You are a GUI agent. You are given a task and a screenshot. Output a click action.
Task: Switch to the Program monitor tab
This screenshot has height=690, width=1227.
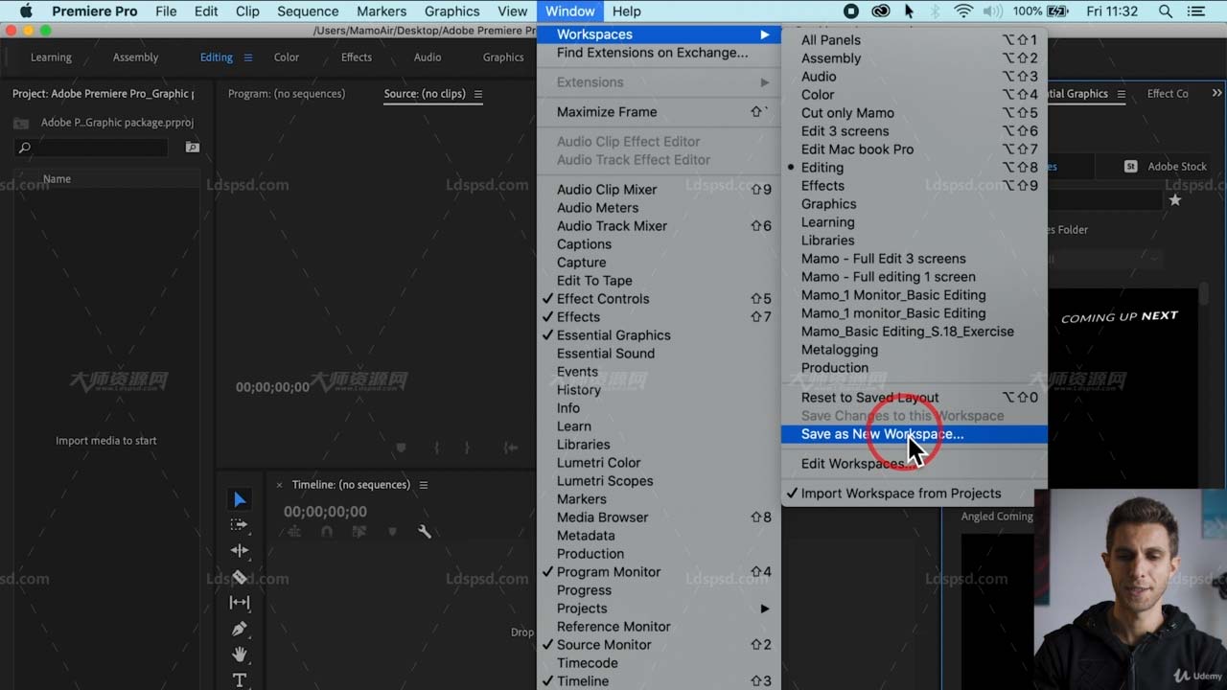(x=287, y=94)
